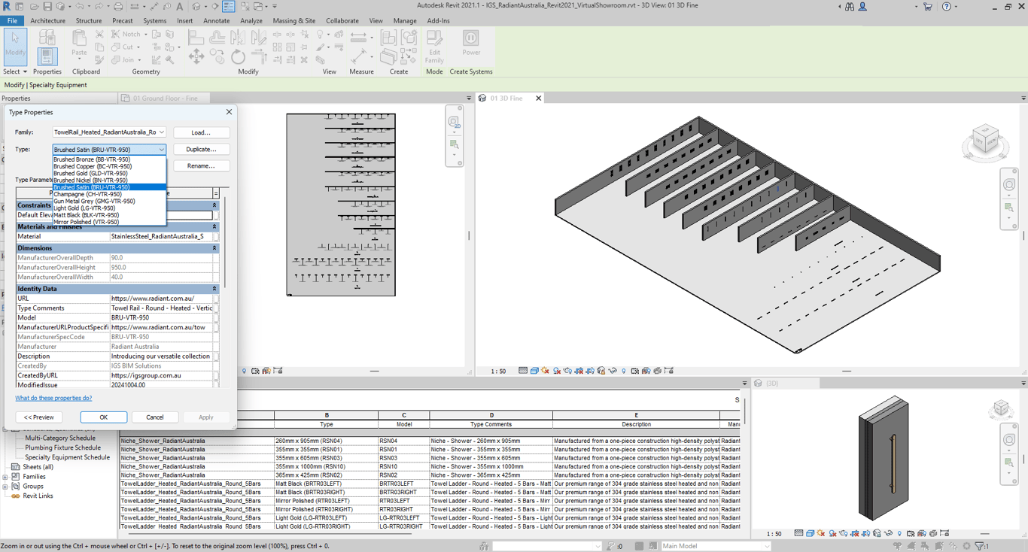The image size is (1028, 552).
Task: Open 'What do these properties do?' link
Action: [x=53, y=398]
